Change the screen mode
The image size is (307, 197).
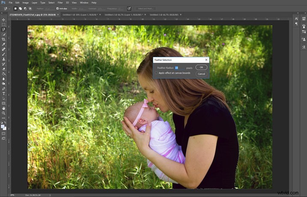[3, 139]
